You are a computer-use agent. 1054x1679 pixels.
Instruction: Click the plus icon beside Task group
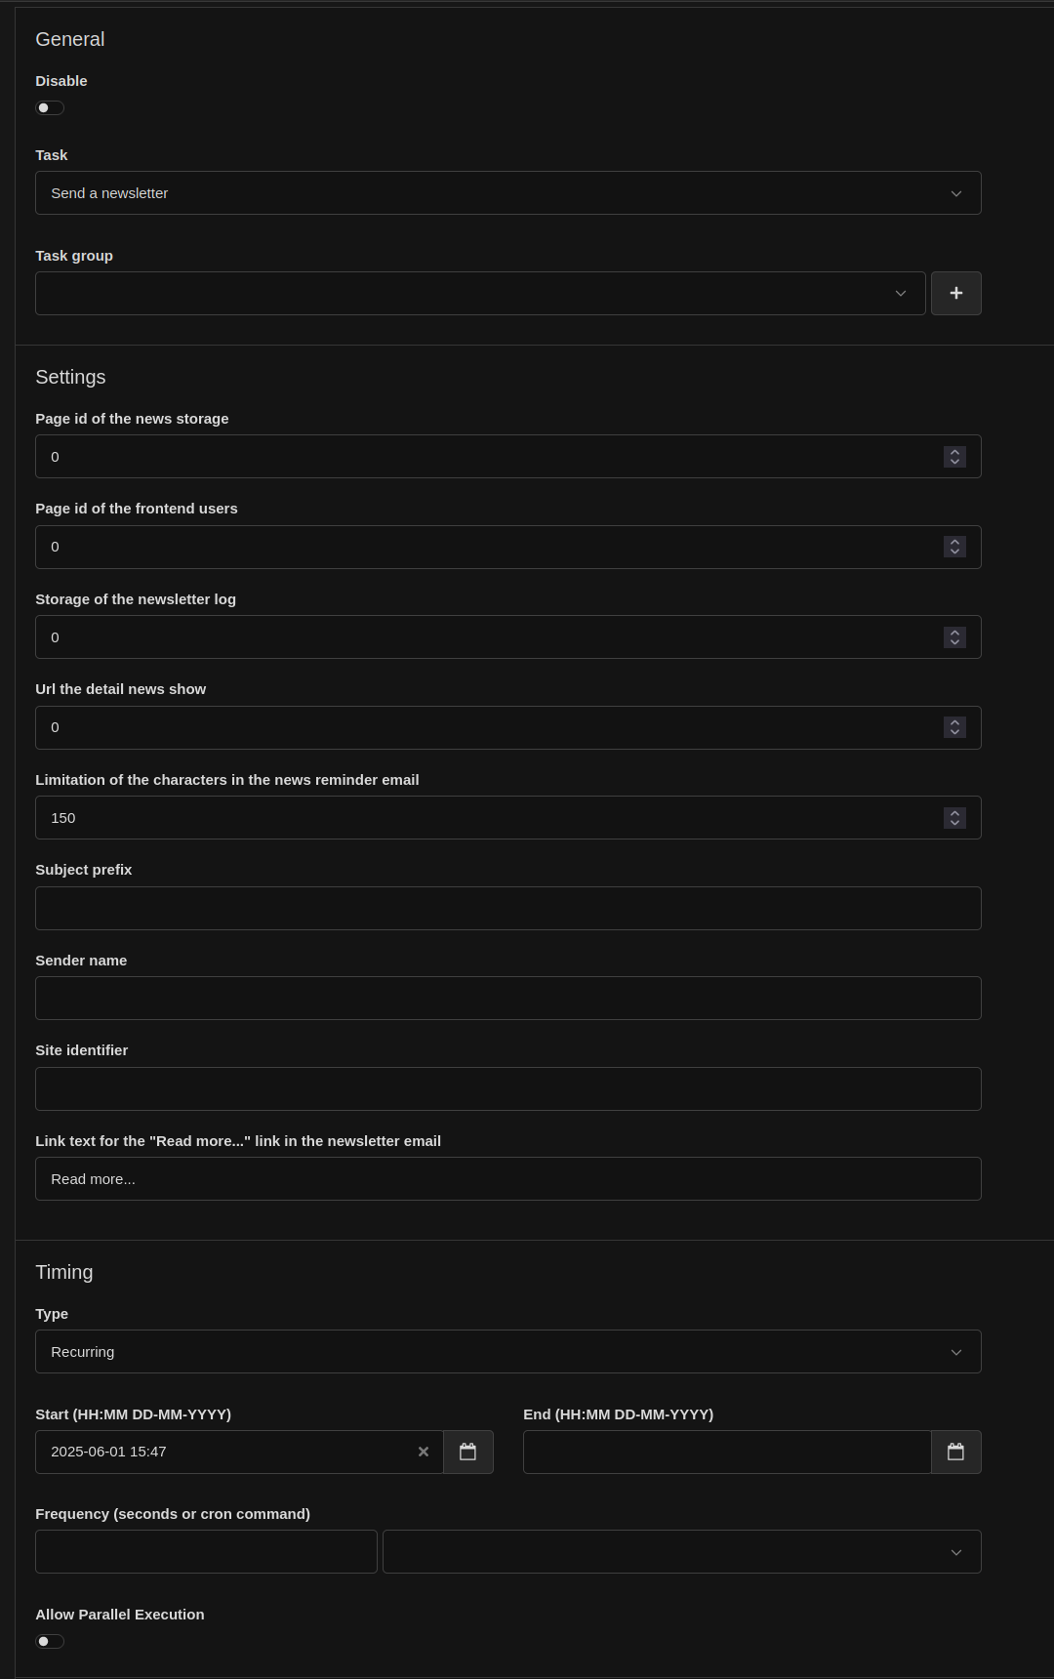(x=955, y=293)
